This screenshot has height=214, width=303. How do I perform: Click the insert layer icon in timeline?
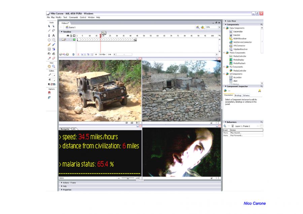61,55
